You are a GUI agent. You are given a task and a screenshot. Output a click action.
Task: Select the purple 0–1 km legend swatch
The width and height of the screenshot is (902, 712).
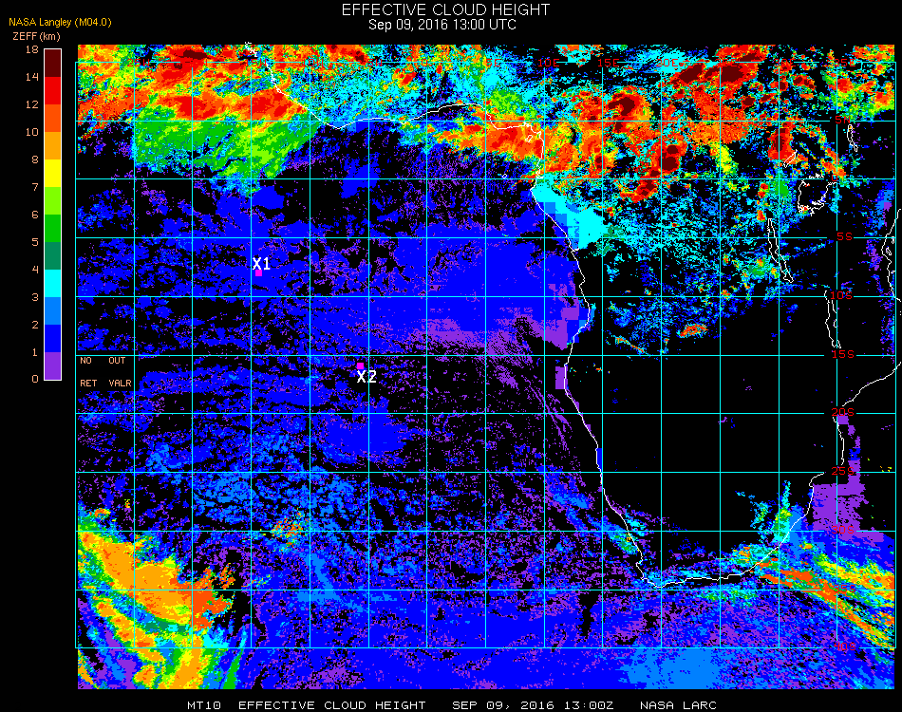pyautogui.click(x=53, y=365)
